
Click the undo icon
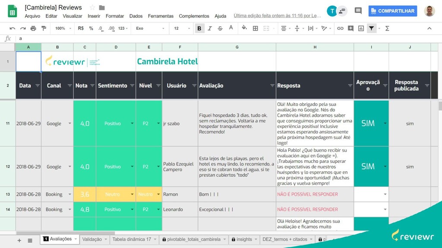12,28
